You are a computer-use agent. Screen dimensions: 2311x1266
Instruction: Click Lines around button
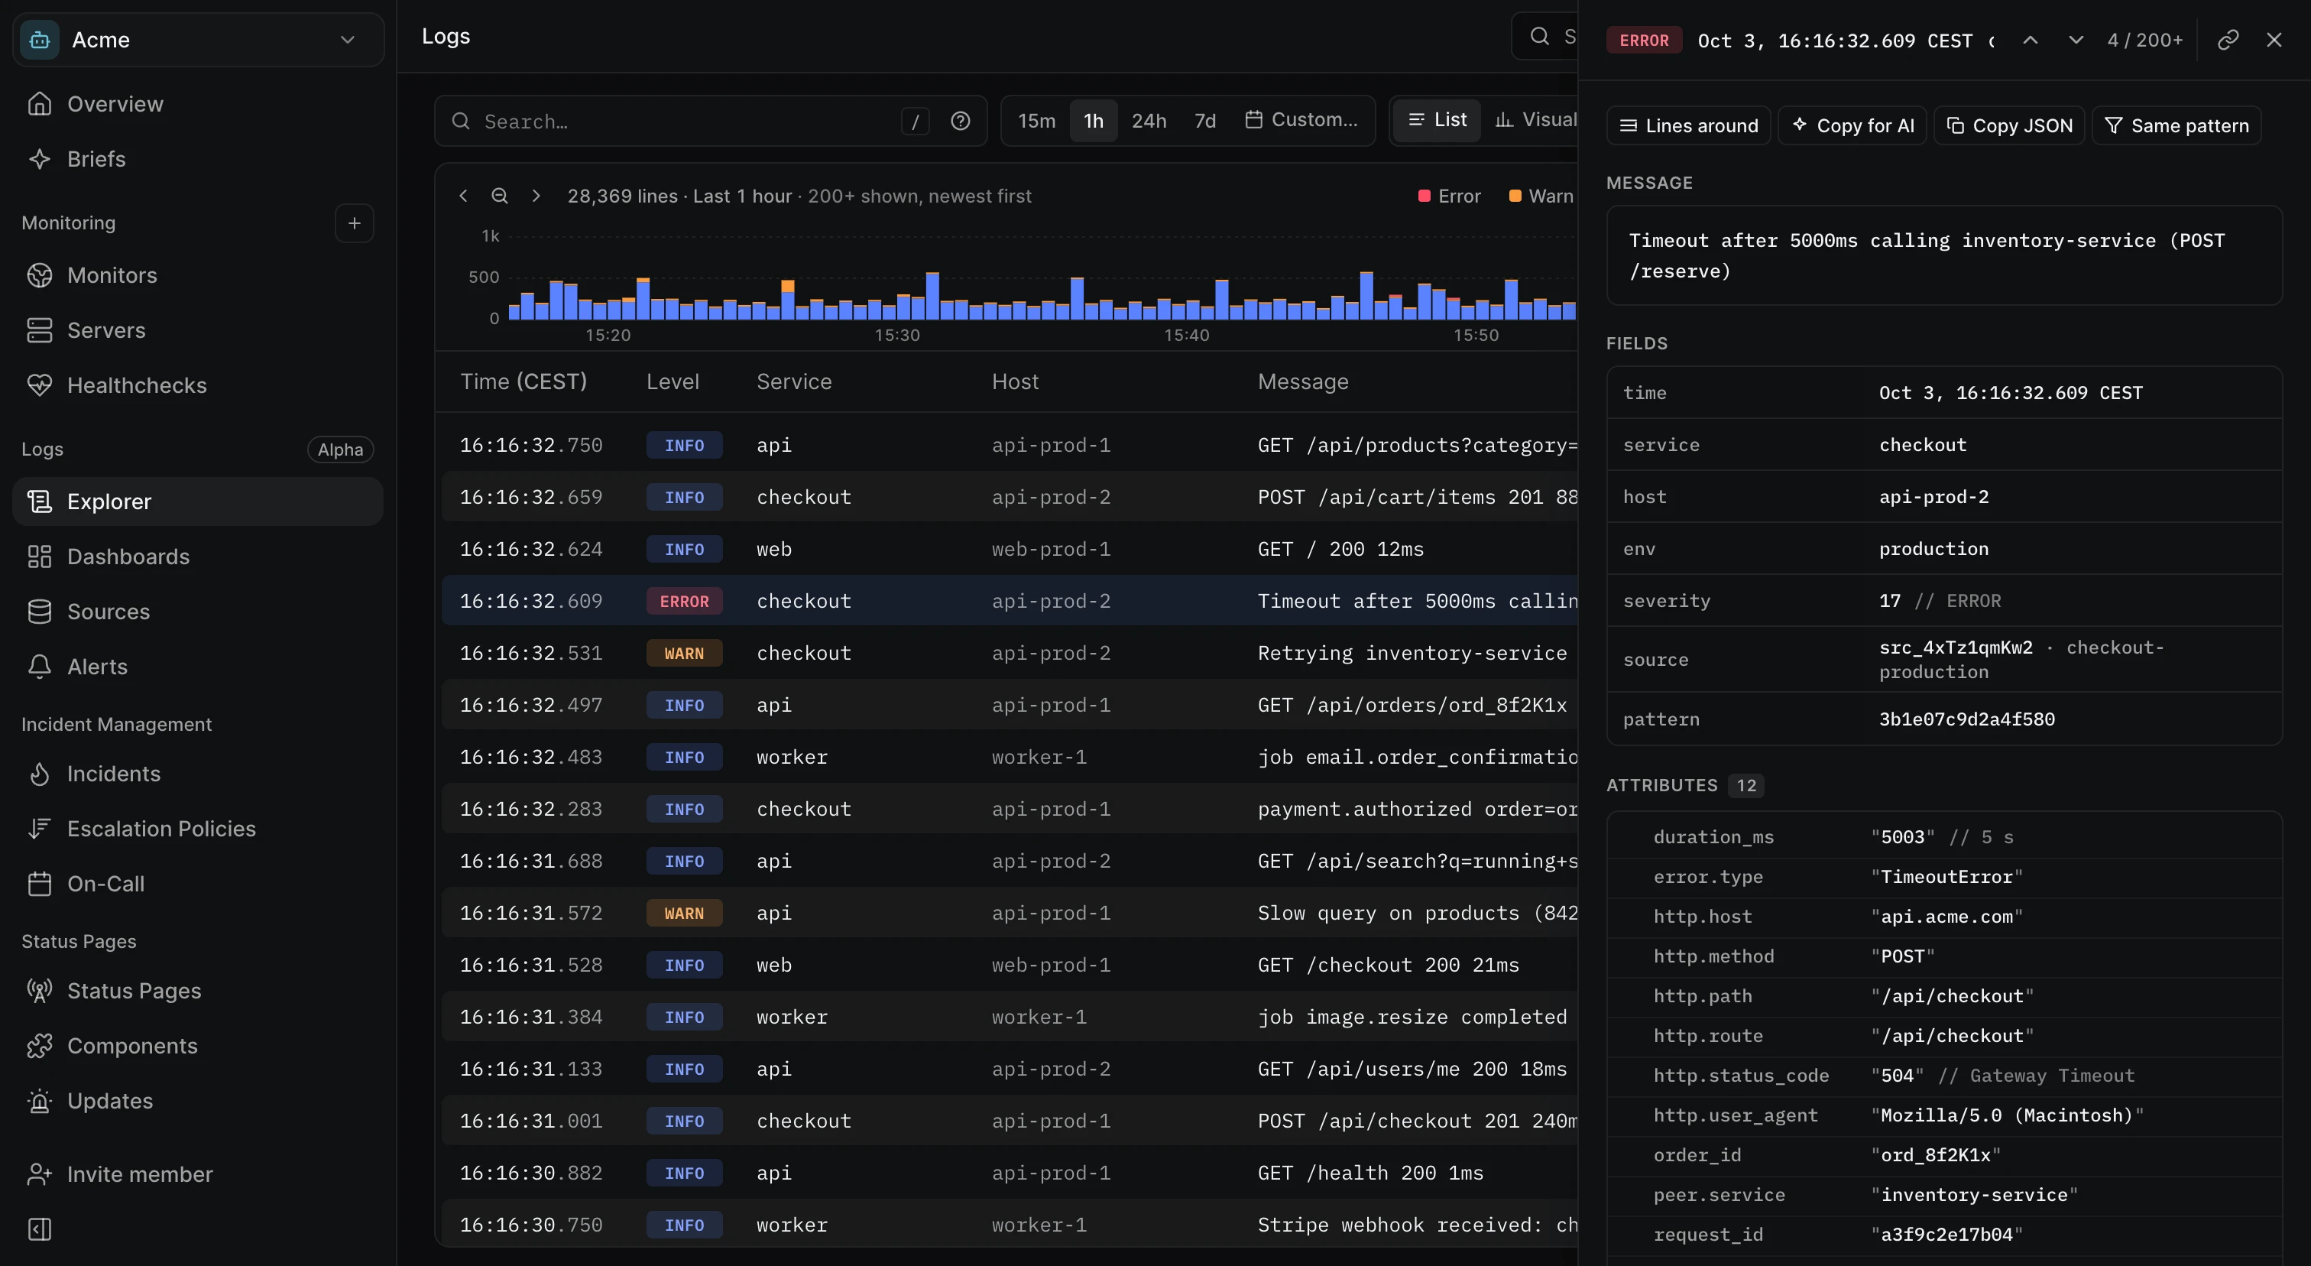(x=1687, y=125)
